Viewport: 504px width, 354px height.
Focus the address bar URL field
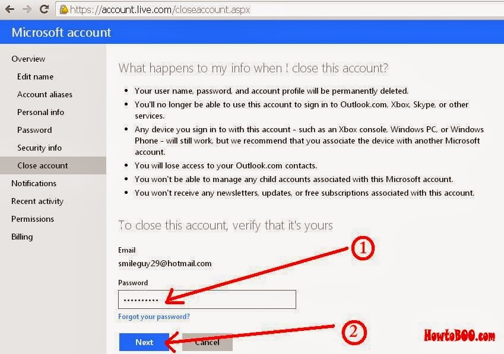pos(280,9)
